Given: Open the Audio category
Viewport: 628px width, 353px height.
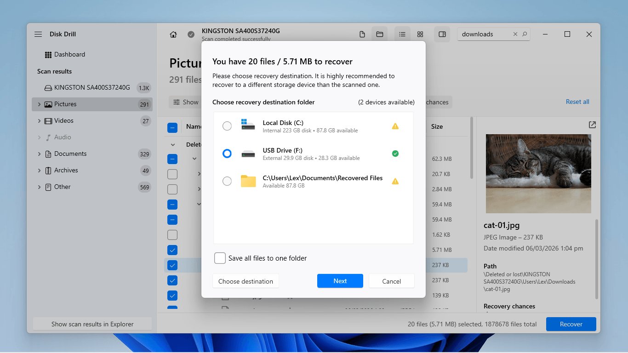Looking at the screenshot, I should tap(92, 137).
